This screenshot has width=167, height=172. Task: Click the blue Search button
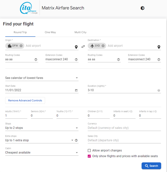coord(151,166)
